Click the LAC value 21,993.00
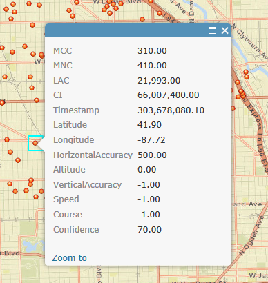 [159, 81]
